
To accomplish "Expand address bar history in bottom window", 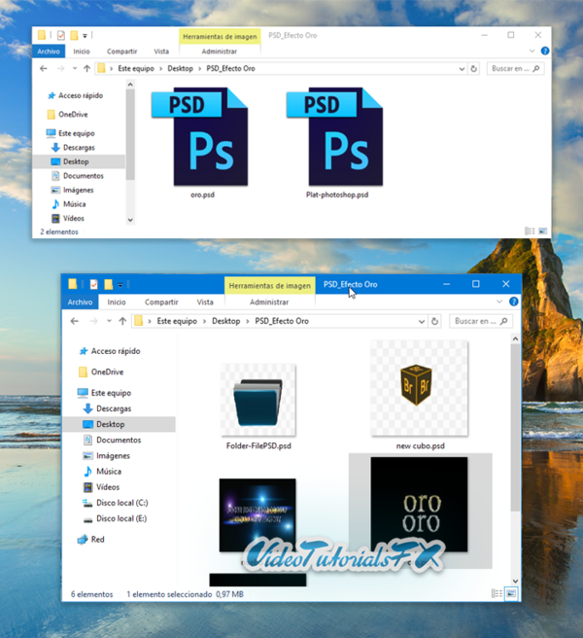I will [x=422, y=322].
